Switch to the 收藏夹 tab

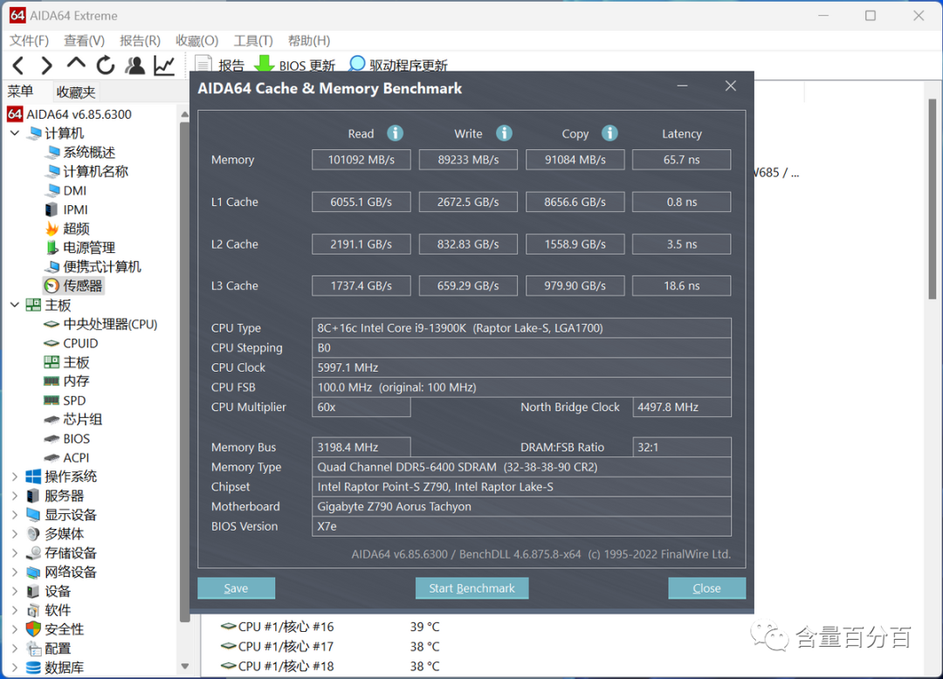click(x=76, y=92)
